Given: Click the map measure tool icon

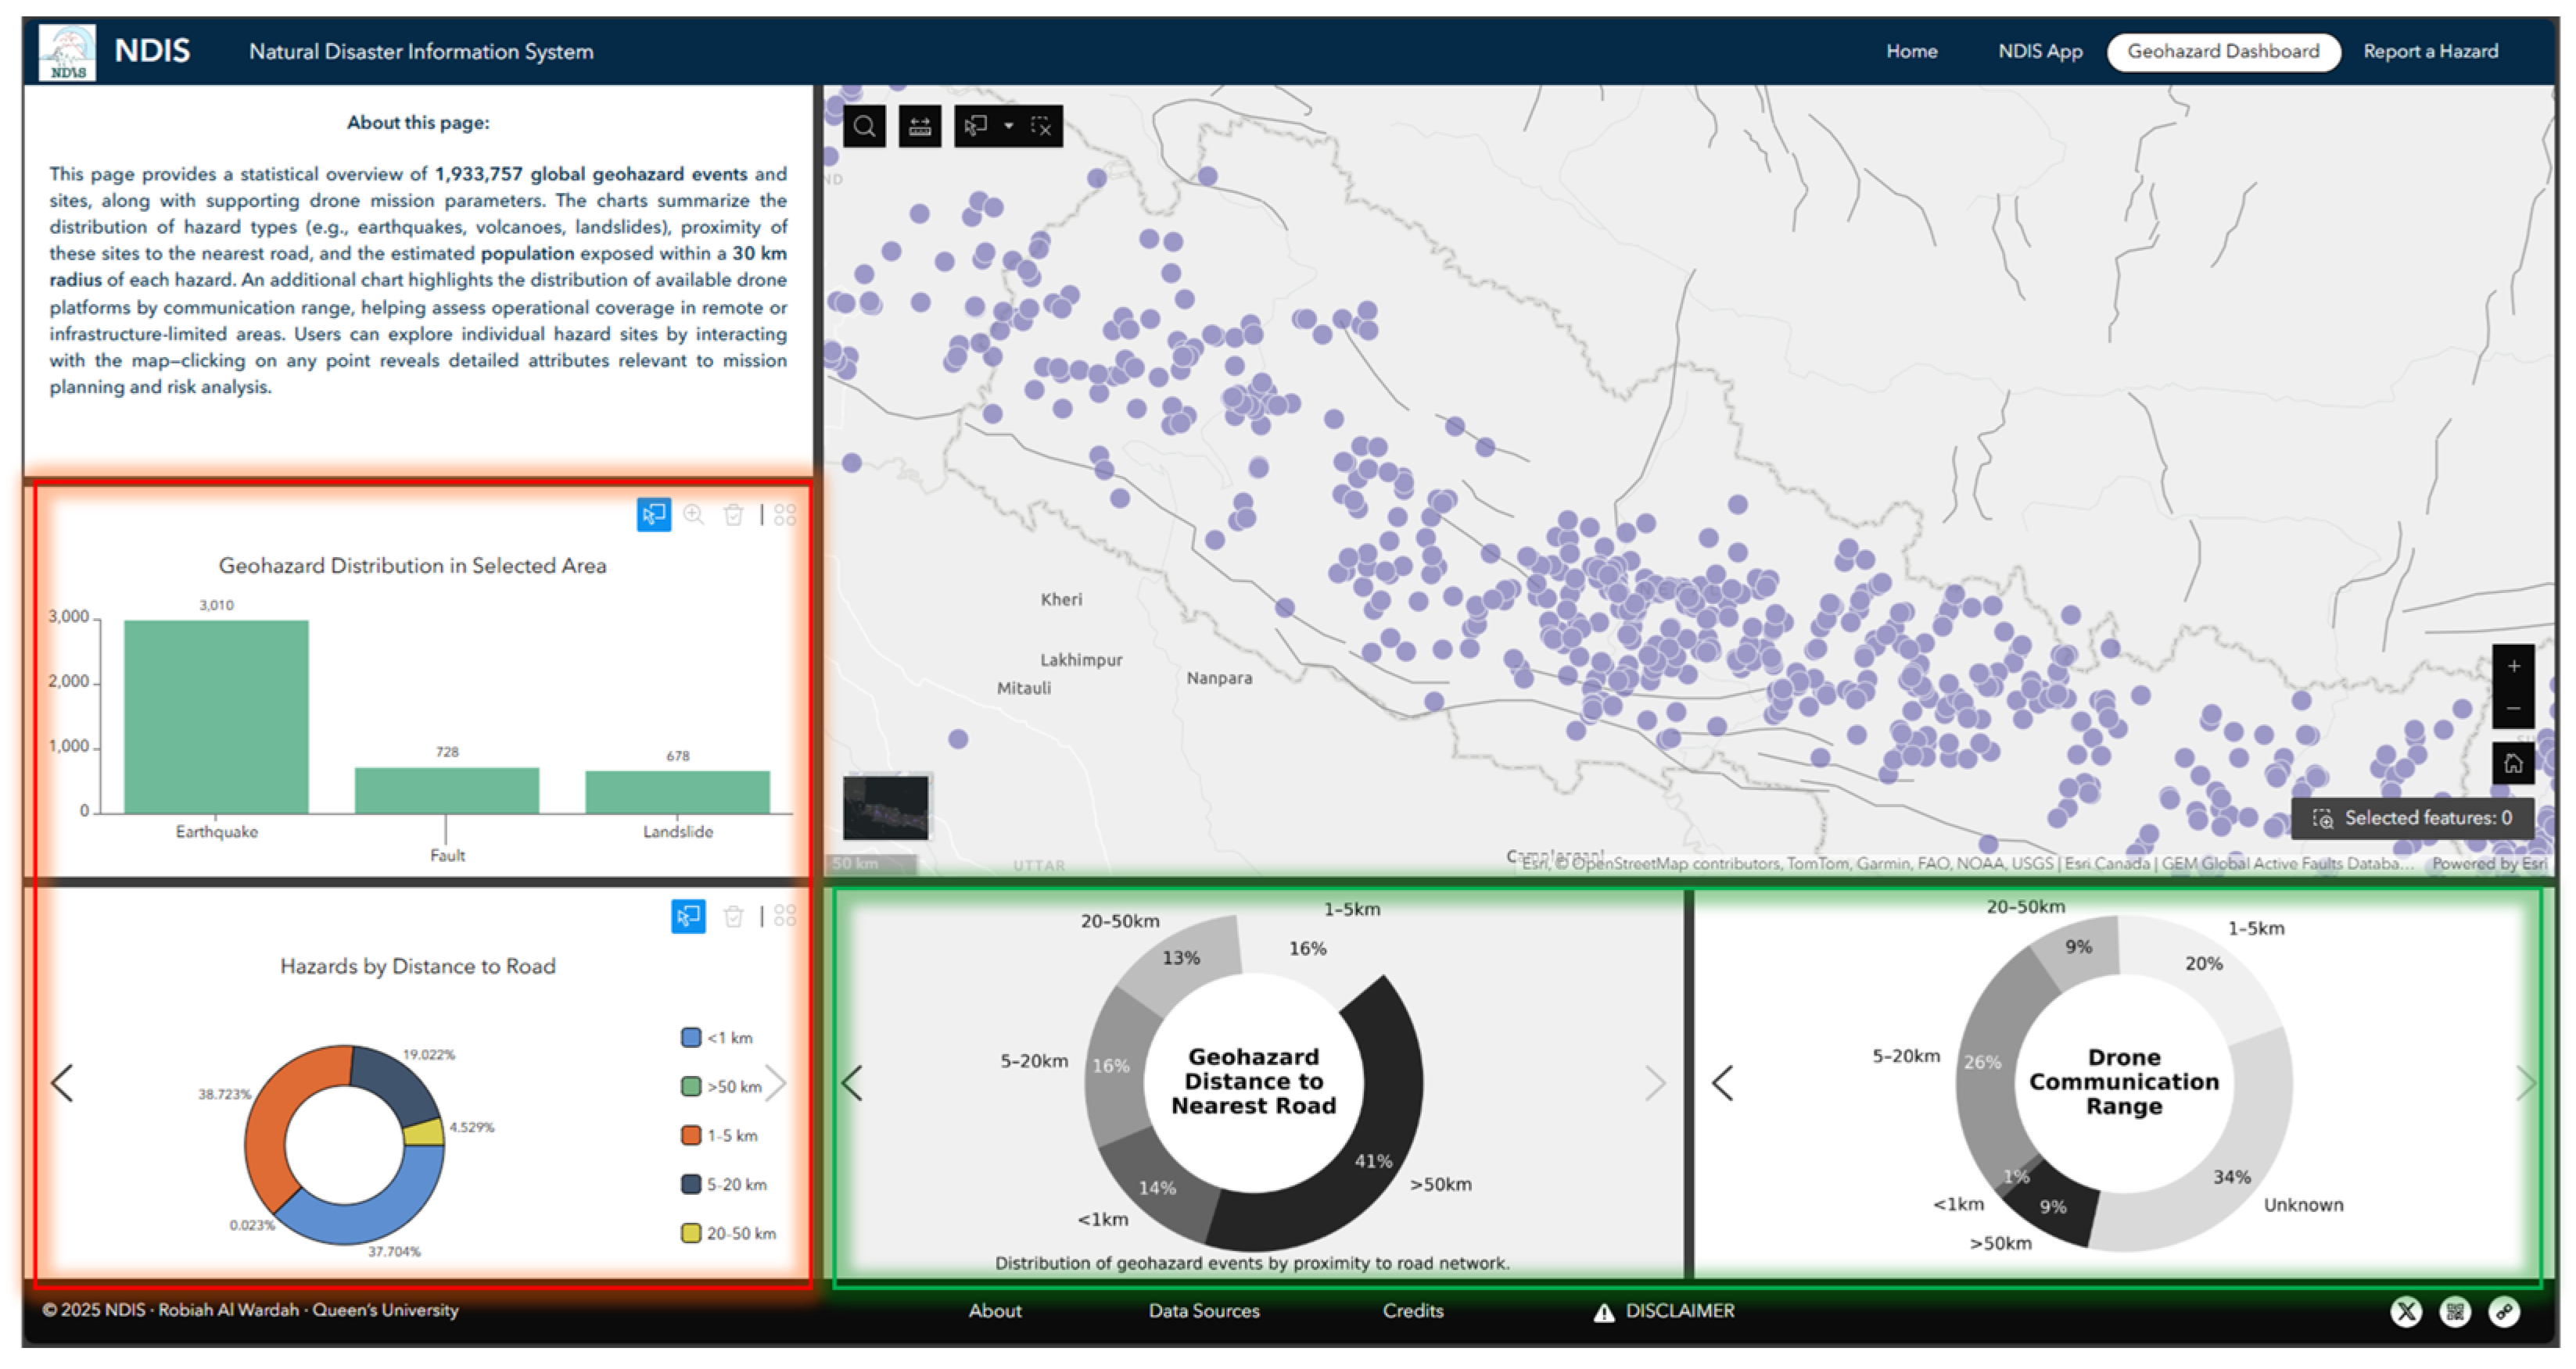Looking at the screenshot, I should point(919,127).
